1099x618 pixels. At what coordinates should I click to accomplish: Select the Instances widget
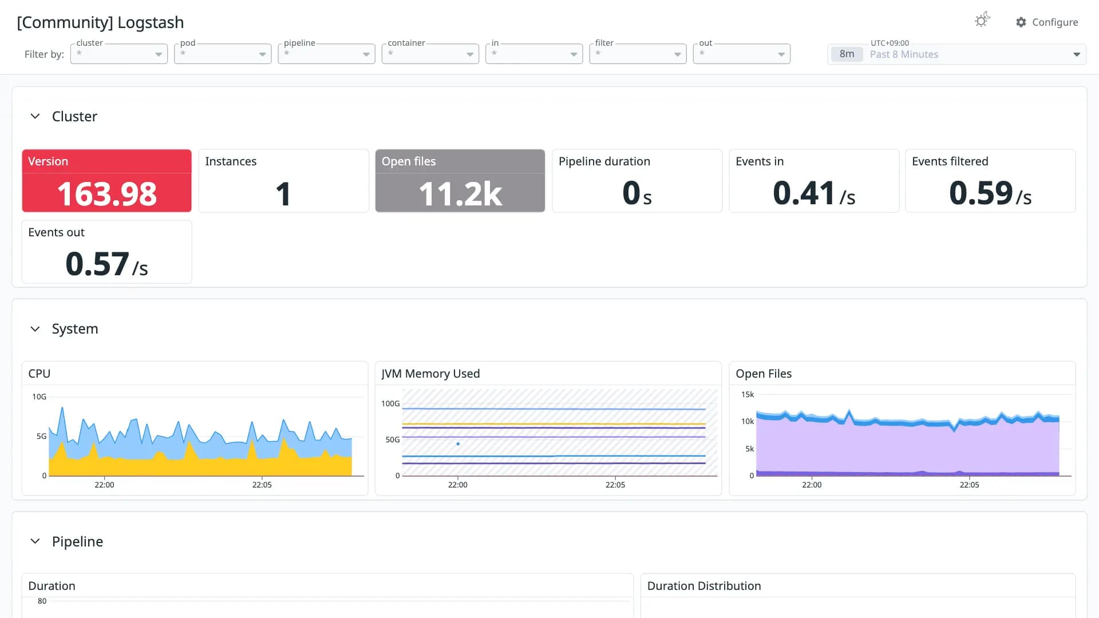point(283,181)
